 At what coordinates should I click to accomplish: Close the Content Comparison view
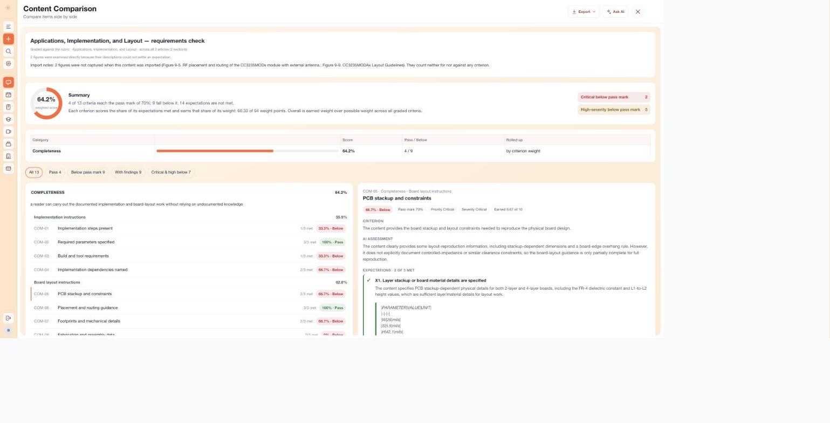[637, 11]
